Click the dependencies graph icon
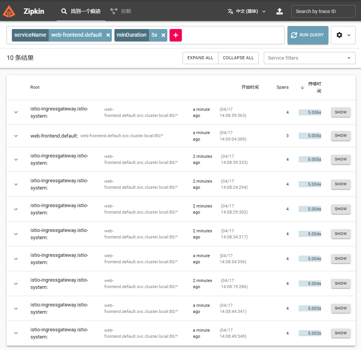Image resolution: width=361 pixels, height=350 pixels. (114, 11)
